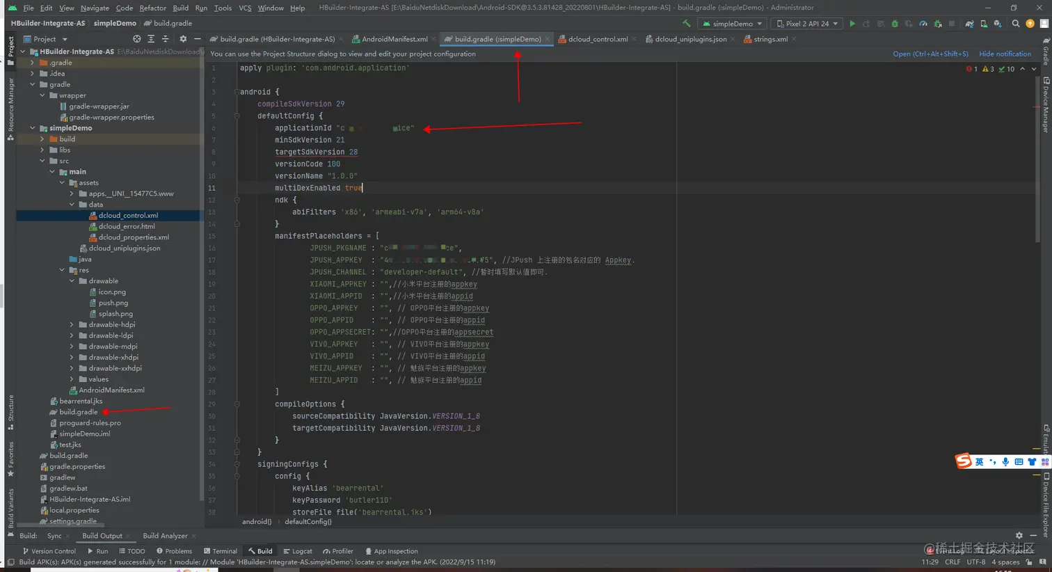Open simpleDemo run configuration dropdown

tap(733, 24)
